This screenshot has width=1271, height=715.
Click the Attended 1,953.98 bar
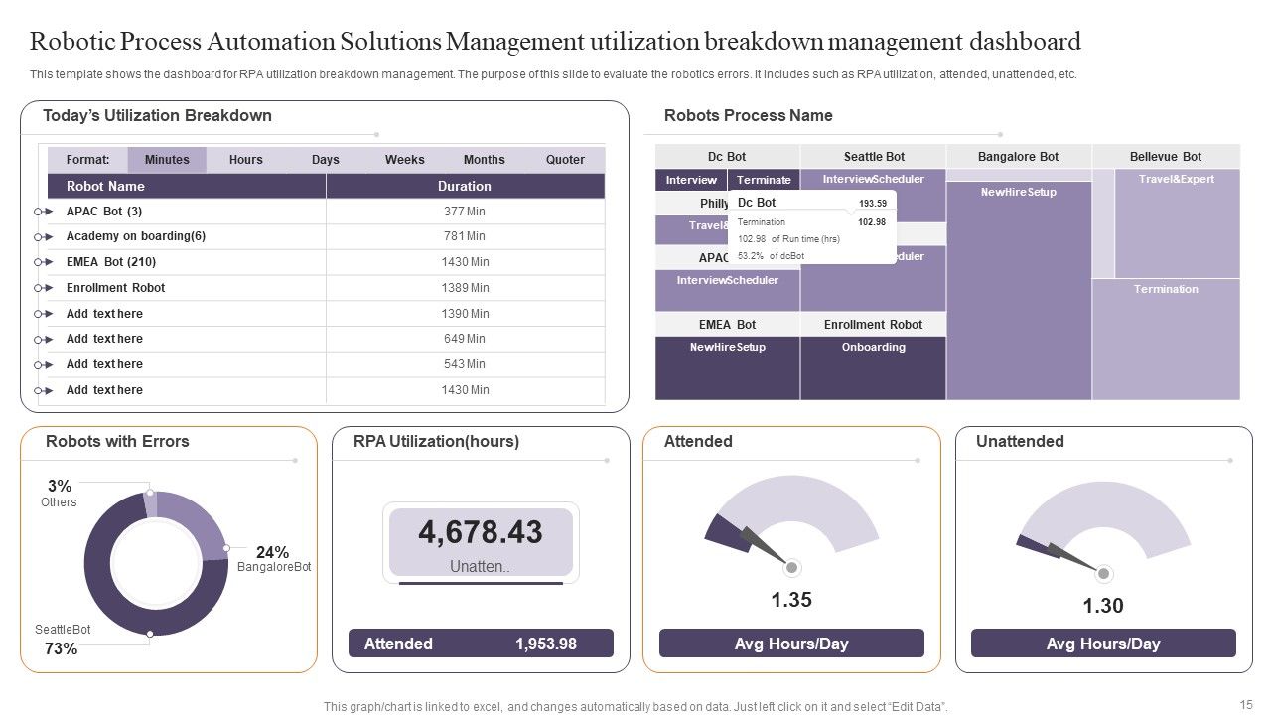(481, 643)
